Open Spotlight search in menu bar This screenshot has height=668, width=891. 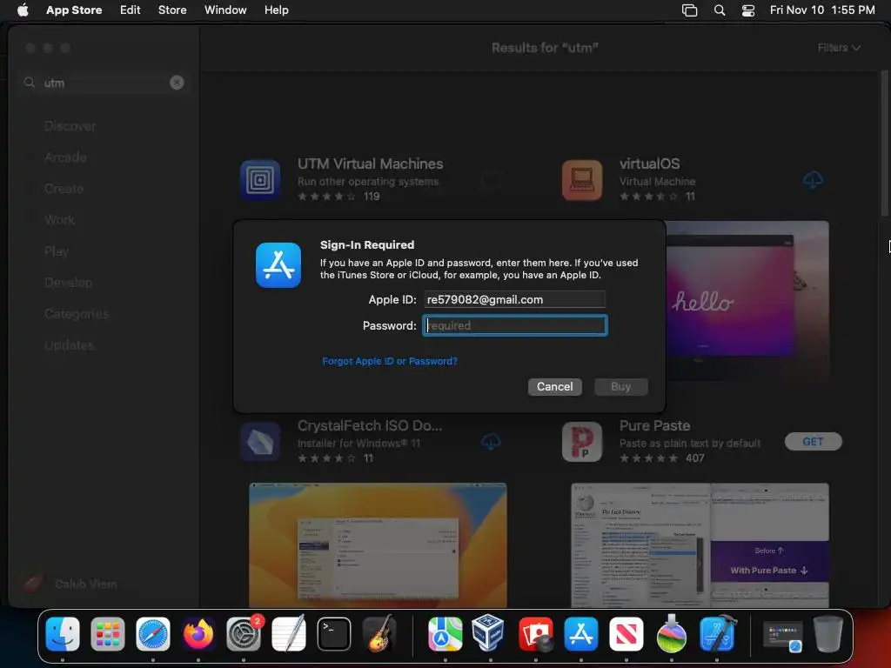(720, 10)
